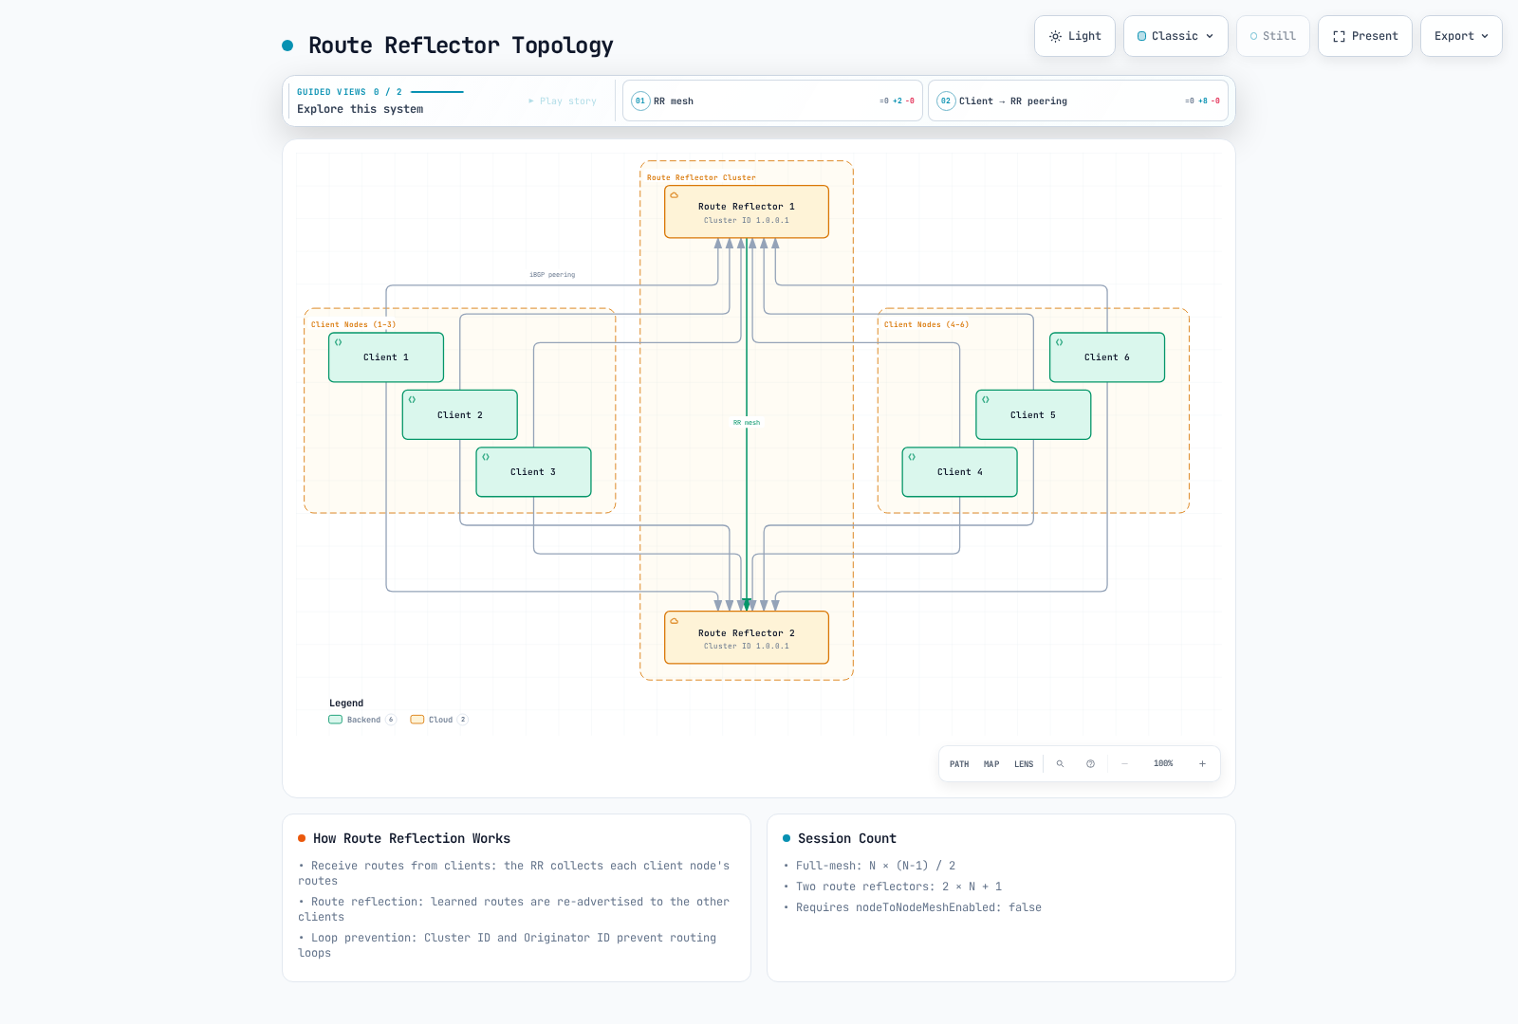Open the Classic style dropdown
Screen dimensions: 1518x1024
click(x=1176, y=36)
